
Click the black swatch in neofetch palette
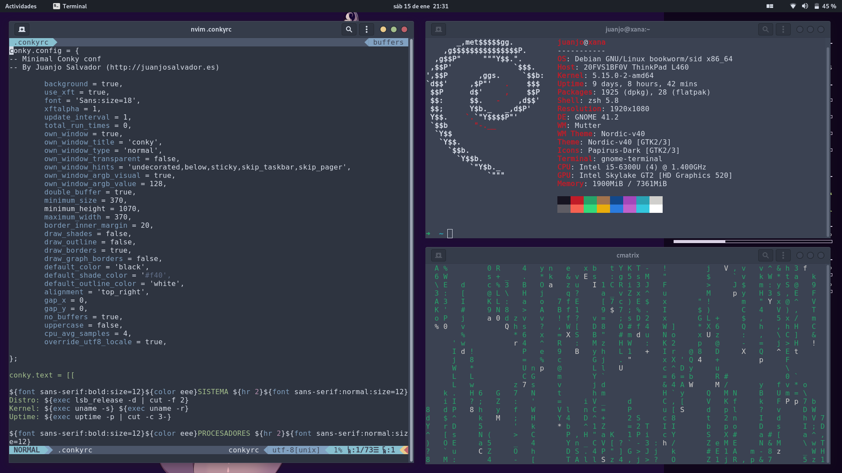point(564,200)
